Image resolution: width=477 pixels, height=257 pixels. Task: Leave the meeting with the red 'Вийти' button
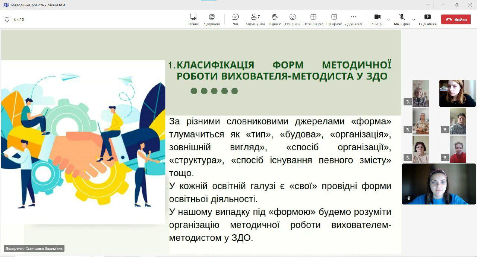(x=456, y=19)
